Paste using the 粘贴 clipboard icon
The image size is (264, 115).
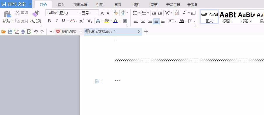pos(8,14)
